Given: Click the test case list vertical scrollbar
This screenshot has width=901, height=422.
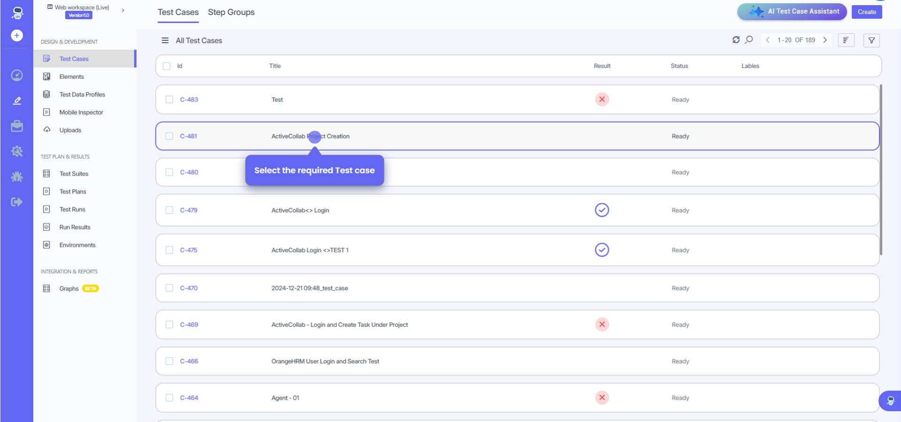Looking at the screenshot, I should point(881,169).
